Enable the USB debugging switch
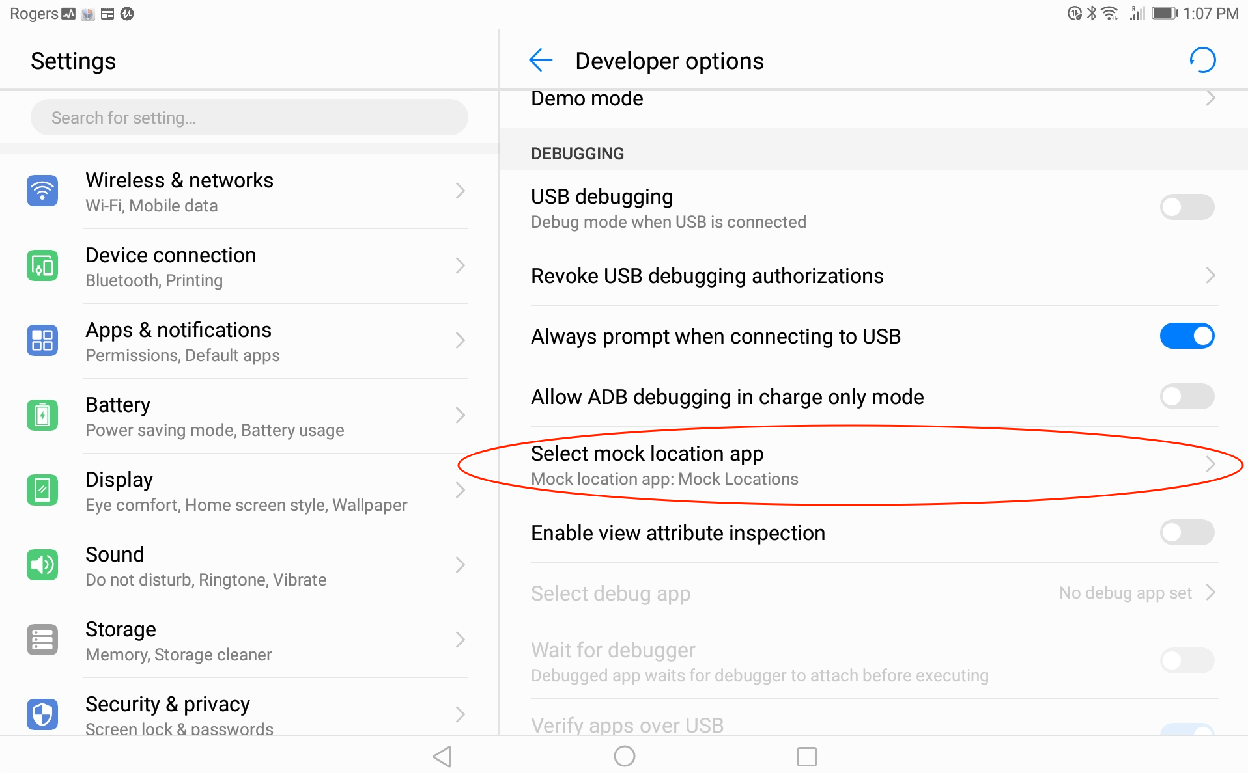 pos(1187,207)
